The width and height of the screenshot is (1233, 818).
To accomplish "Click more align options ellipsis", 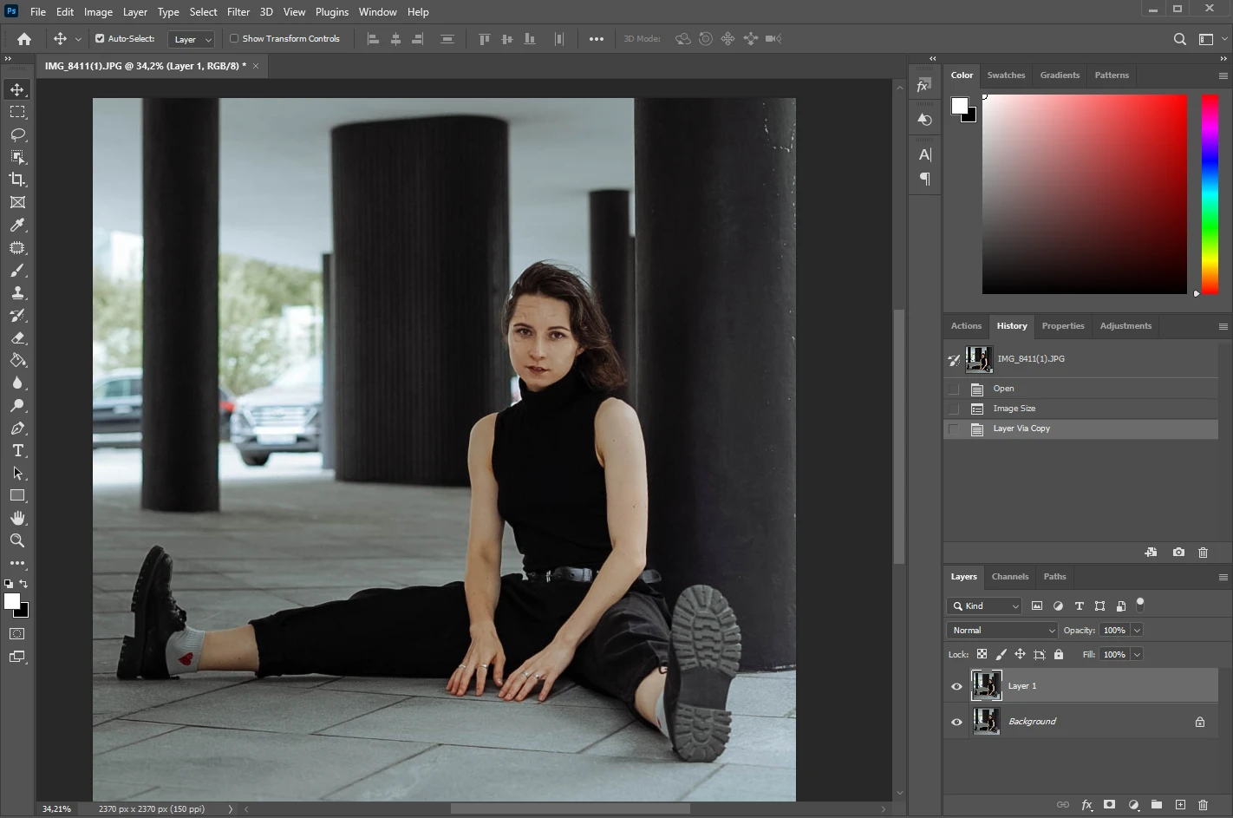I will click(597, 39).
